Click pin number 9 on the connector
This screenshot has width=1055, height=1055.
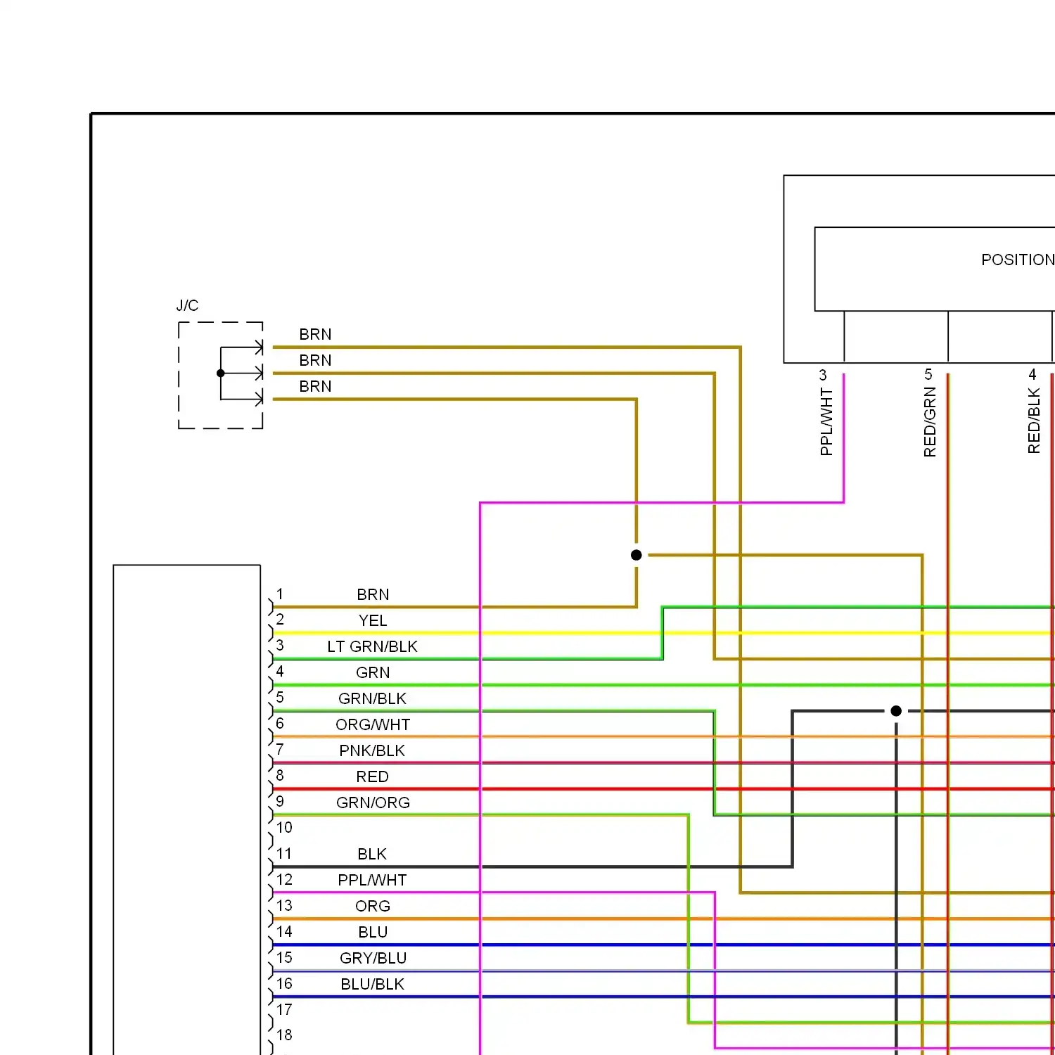point(280,801)
